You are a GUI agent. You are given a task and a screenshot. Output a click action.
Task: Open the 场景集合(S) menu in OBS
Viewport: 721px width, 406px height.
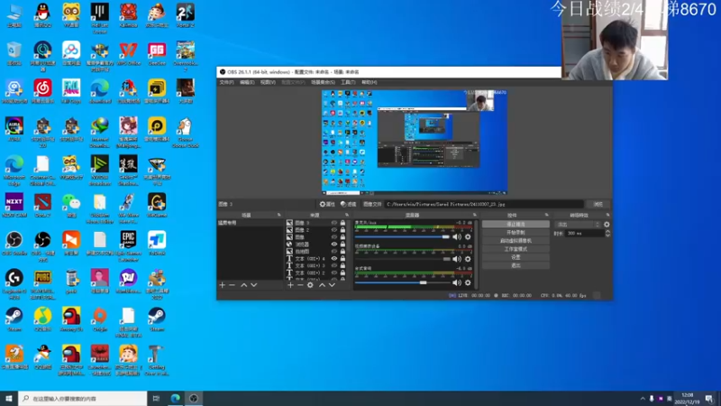(323, 82)
